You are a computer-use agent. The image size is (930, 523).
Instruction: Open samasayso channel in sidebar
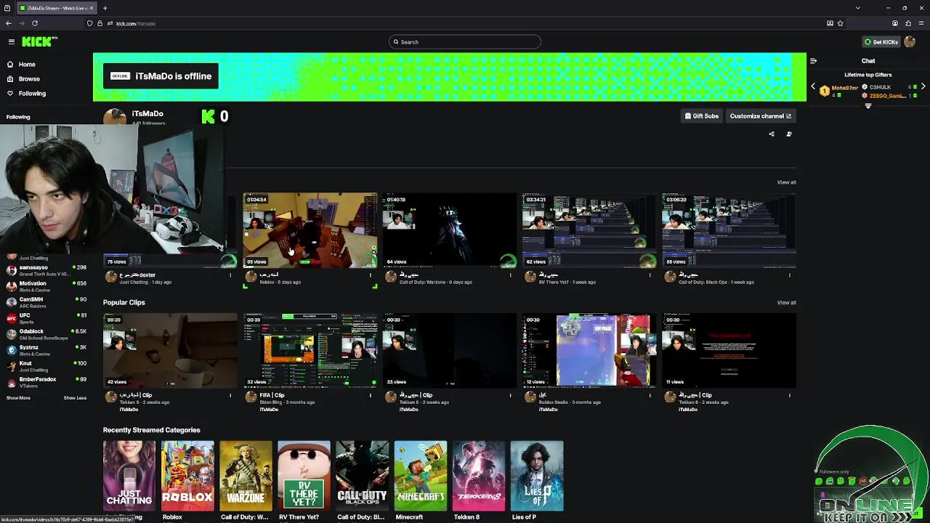[x=46, y=270]
